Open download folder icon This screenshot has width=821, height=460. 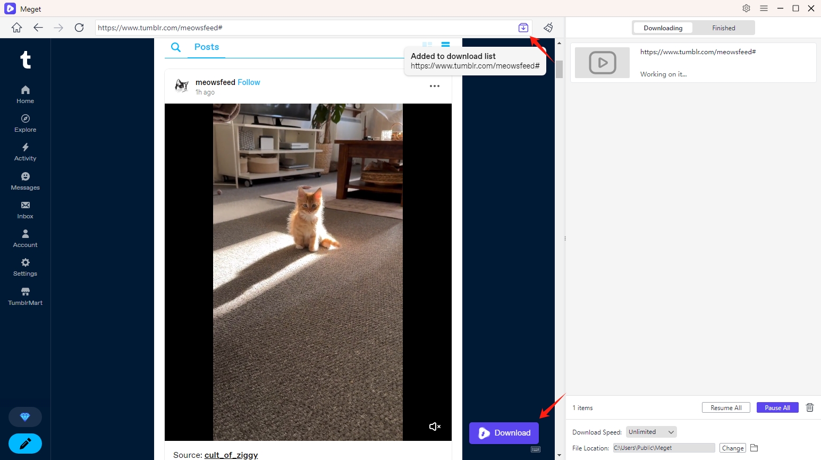(x=754, y=448)
